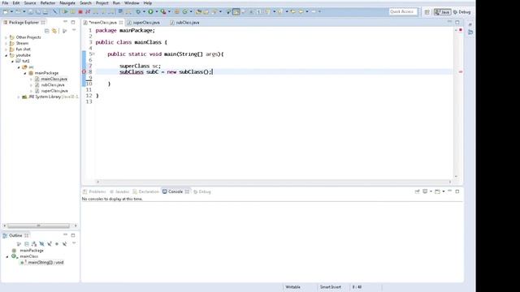
Task: Click the Open Type toolbar icon
Action: (198, 11)
